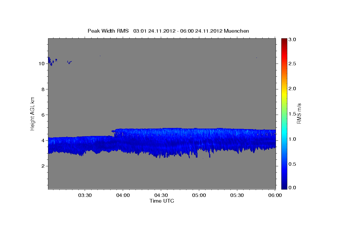
Task: Click the colorbar value 2.0
Action: 293,89
